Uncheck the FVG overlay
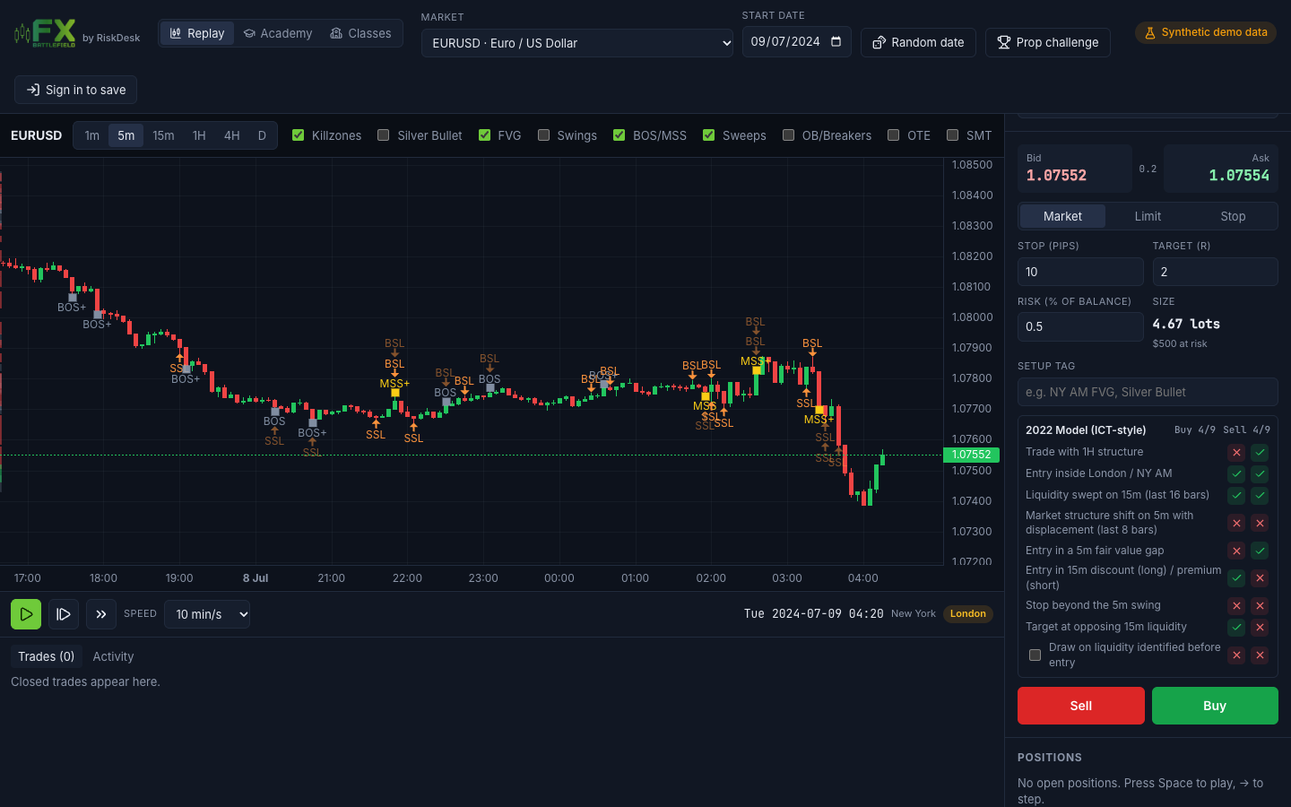 coord(485,135)
